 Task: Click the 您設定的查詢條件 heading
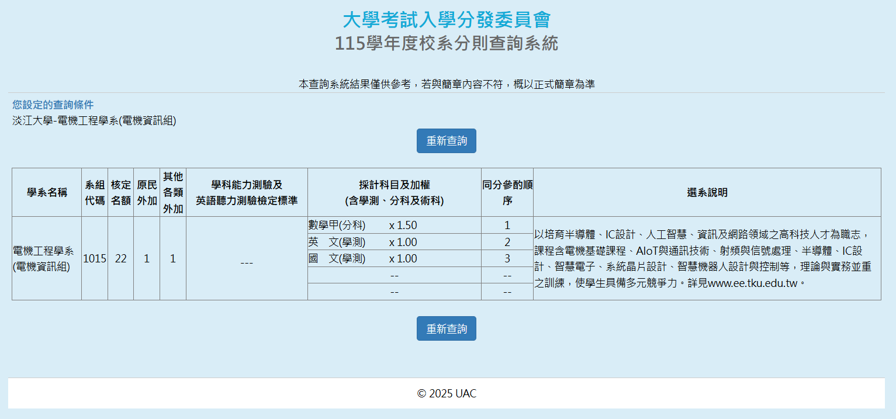click(53, 105)
